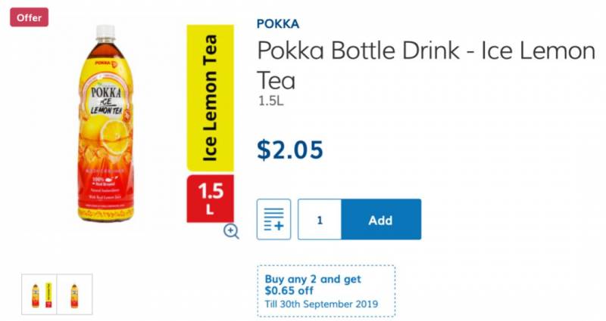
Task: Click the POKKA logo on the bottle label
Action: [x=106, y=96]
